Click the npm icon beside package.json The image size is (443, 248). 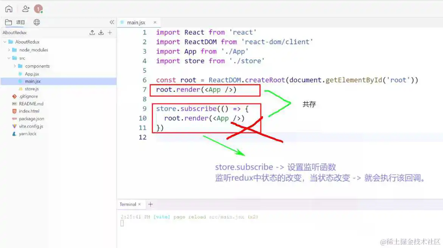pyautogui.click(x=14, y=119)
